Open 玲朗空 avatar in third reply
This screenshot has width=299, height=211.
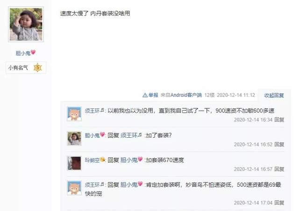tap(74, 163)
